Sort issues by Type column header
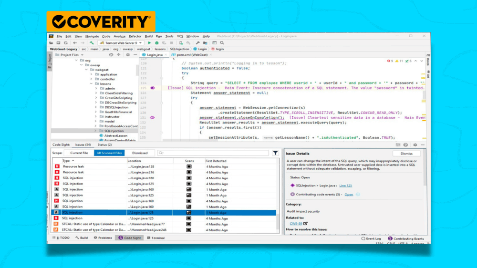The image size is (477, 268). point(68,161)
